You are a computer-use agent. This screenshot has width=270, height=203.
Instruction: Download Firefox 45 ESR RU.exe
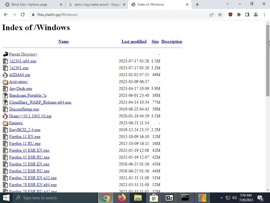click(29, 157)
